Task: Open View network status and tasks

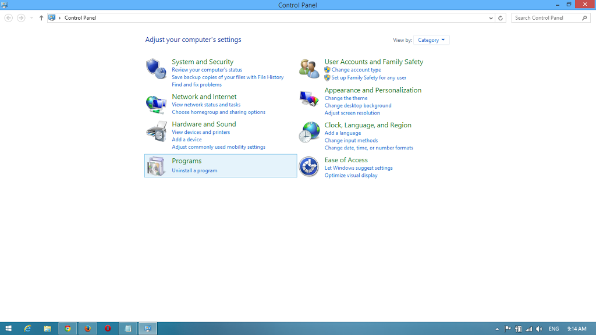Action: pos(206,105)
